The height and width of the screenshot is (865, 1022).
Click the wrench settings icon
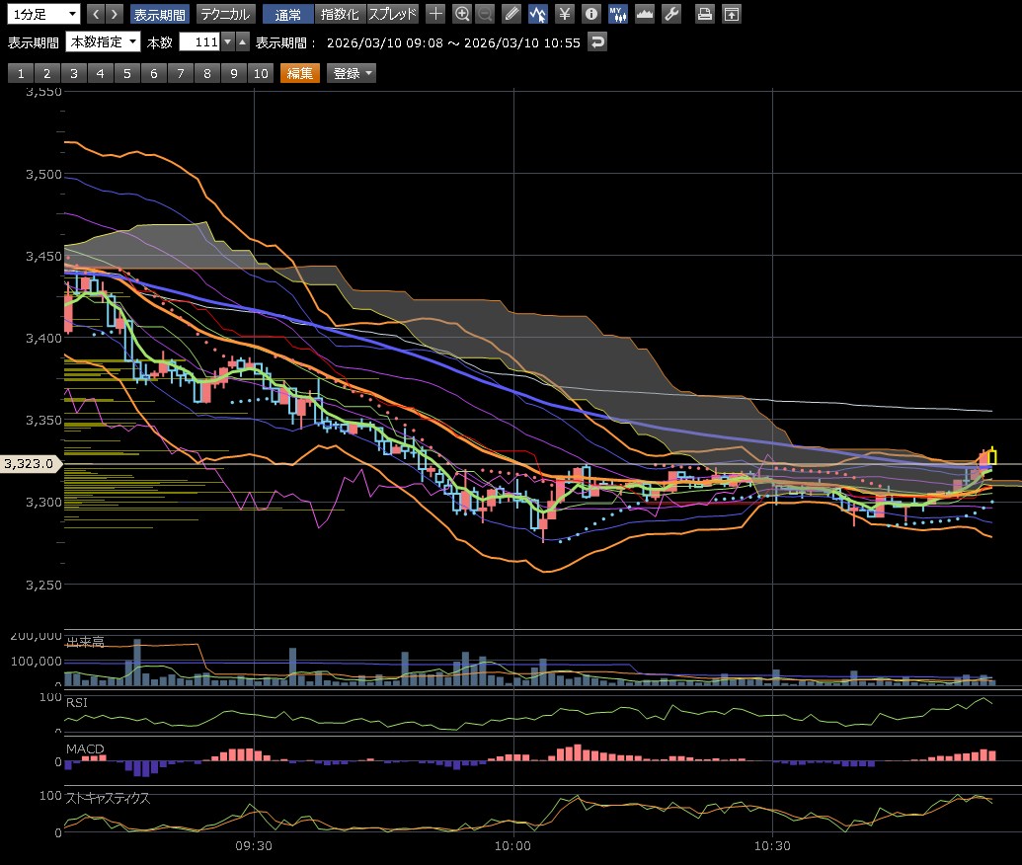click(670, 14)
